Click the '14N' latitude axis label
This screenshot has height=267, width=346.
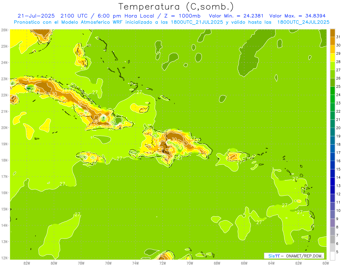coord(4,225)
